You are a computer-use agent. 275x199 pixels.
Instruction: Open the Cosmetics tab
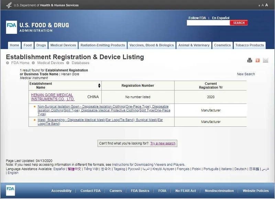click(x=222, y=45)
